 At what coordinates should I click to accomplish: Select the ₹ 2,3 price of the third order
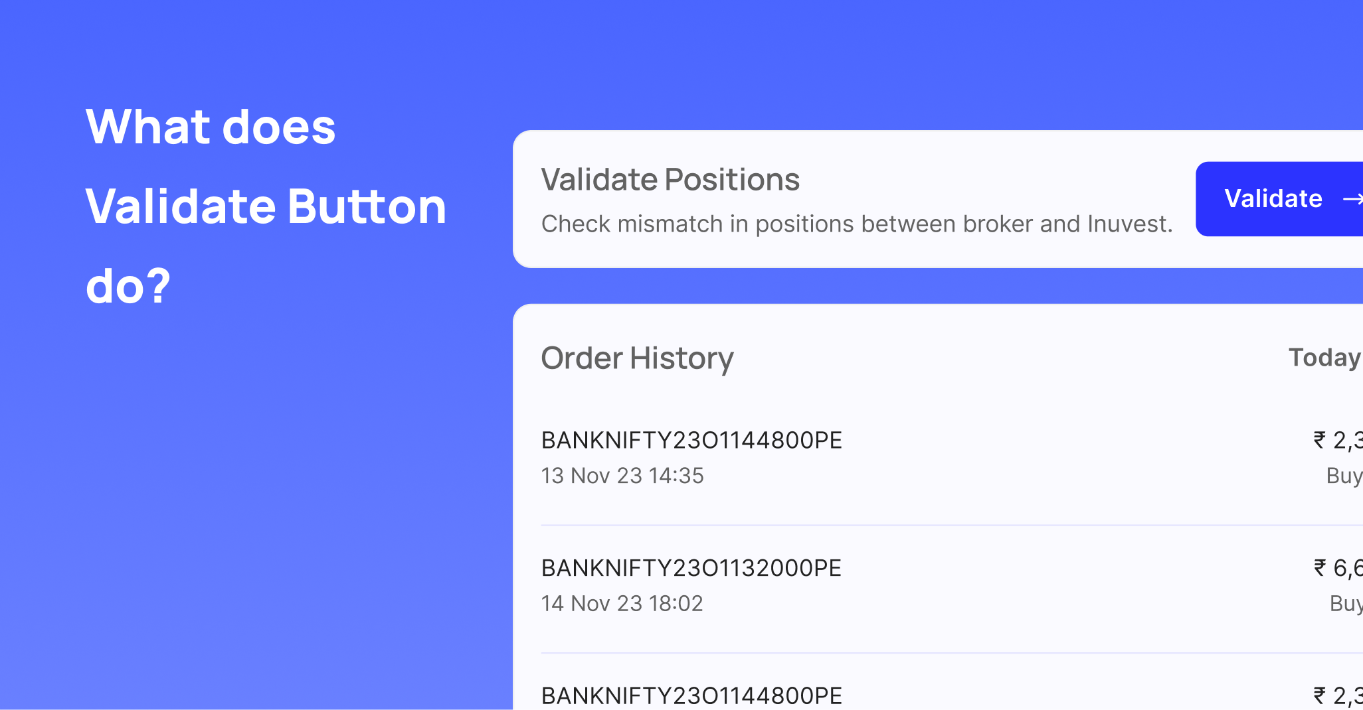(1338, 695)
